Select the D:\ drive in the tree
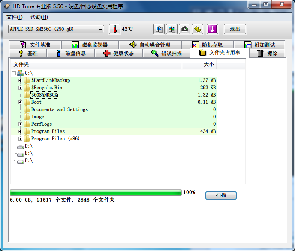Viewport: 295px width, 251px height. [x=28, y=146]
